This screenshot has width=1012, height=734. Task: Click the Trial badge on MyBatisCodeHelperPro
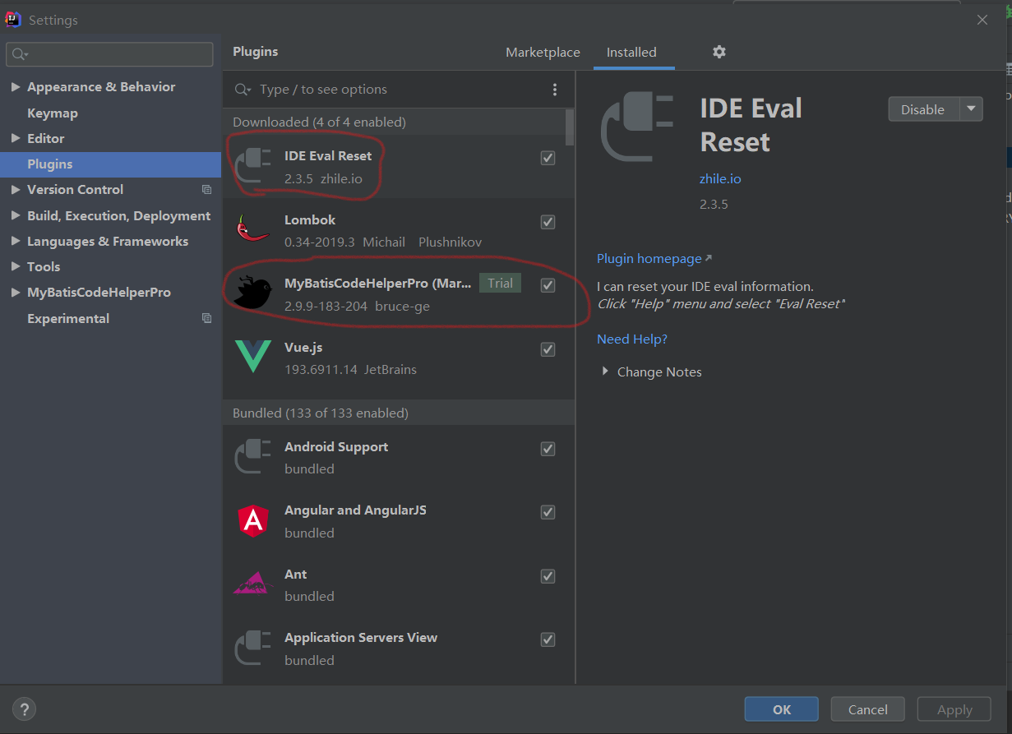pos(500,284)
